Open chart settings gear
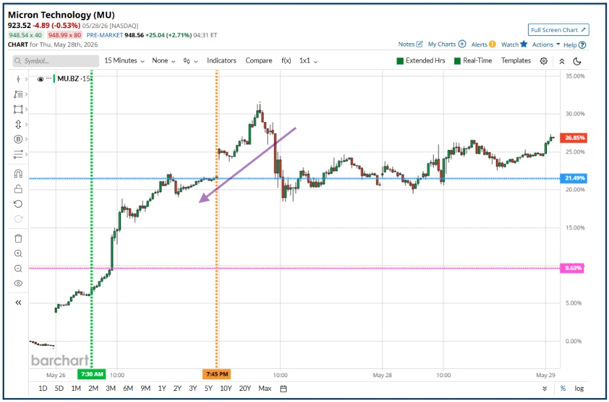 (x=544, y=61)
